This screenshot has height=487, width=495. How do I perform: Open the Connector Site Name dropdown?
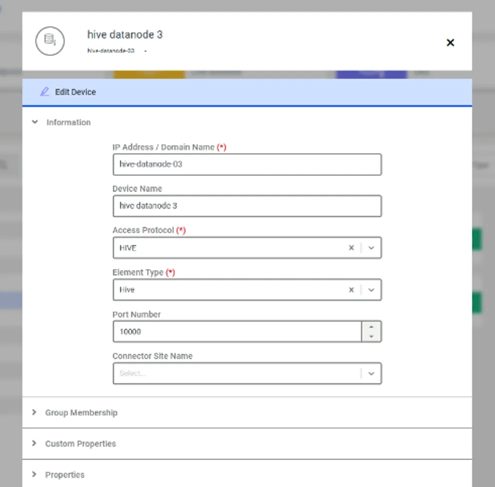pos(371,373)
